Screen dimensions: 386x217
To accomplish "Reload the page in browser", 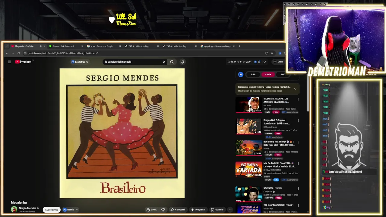I will (x=18, y=53).
